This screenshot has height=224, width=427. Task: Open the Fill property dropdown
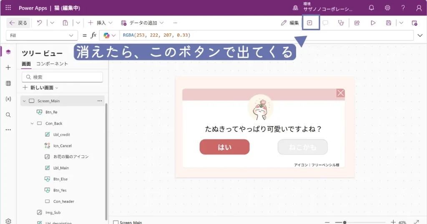[x=42, y=35]
